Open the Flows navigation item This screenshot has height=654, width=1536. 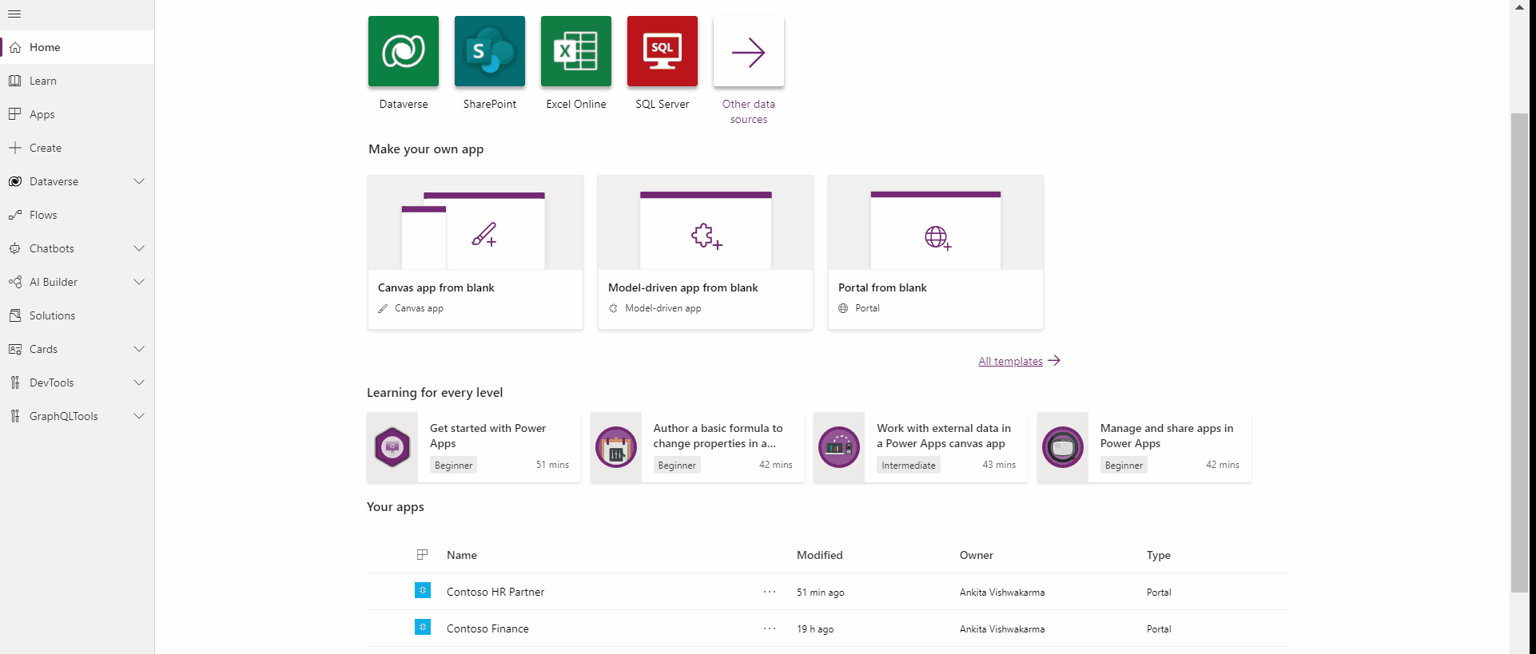(43, 215)
